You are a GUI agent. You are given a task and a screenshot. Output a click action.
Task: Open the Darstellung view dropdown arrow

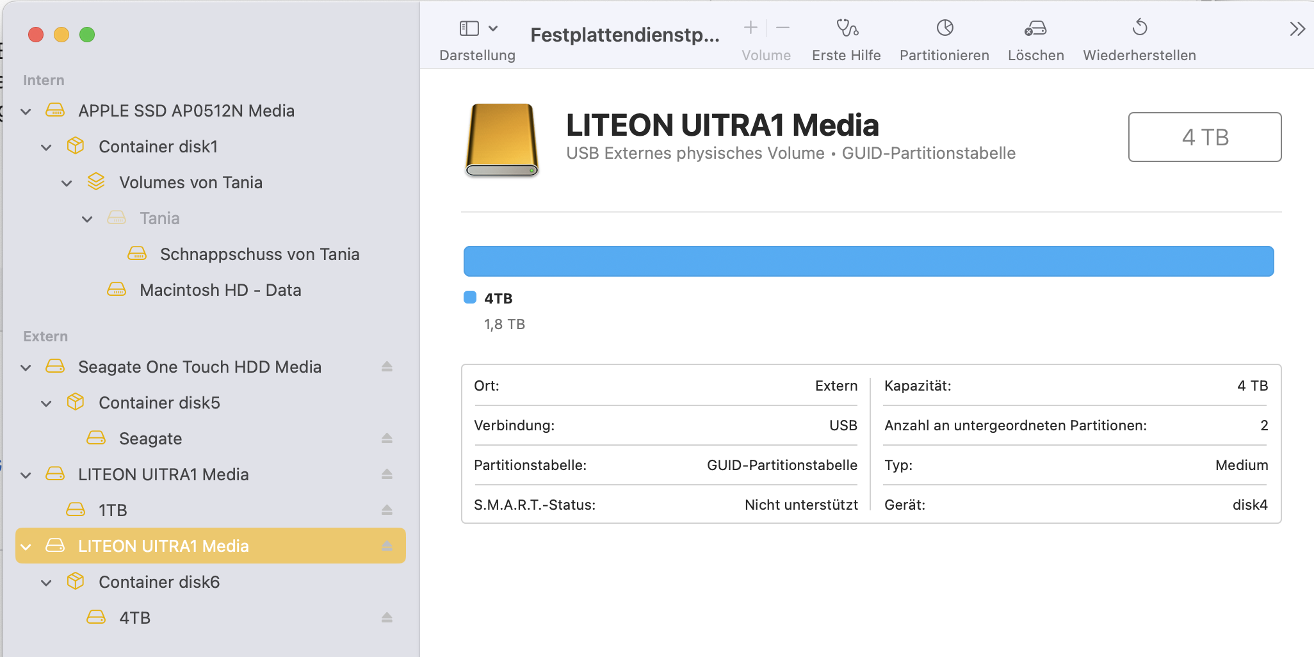tap(493, 28)
